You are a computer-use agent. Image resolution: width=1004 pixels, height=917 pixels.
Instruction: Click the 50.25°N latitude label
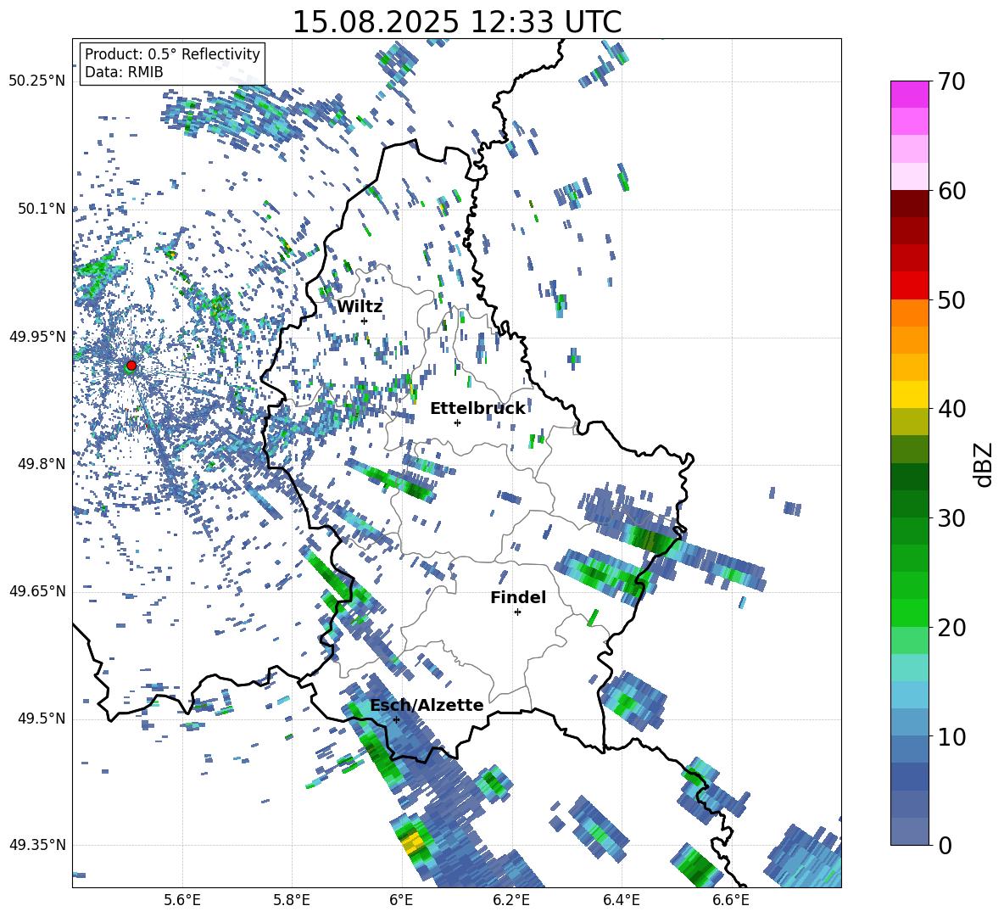[37, 81]
